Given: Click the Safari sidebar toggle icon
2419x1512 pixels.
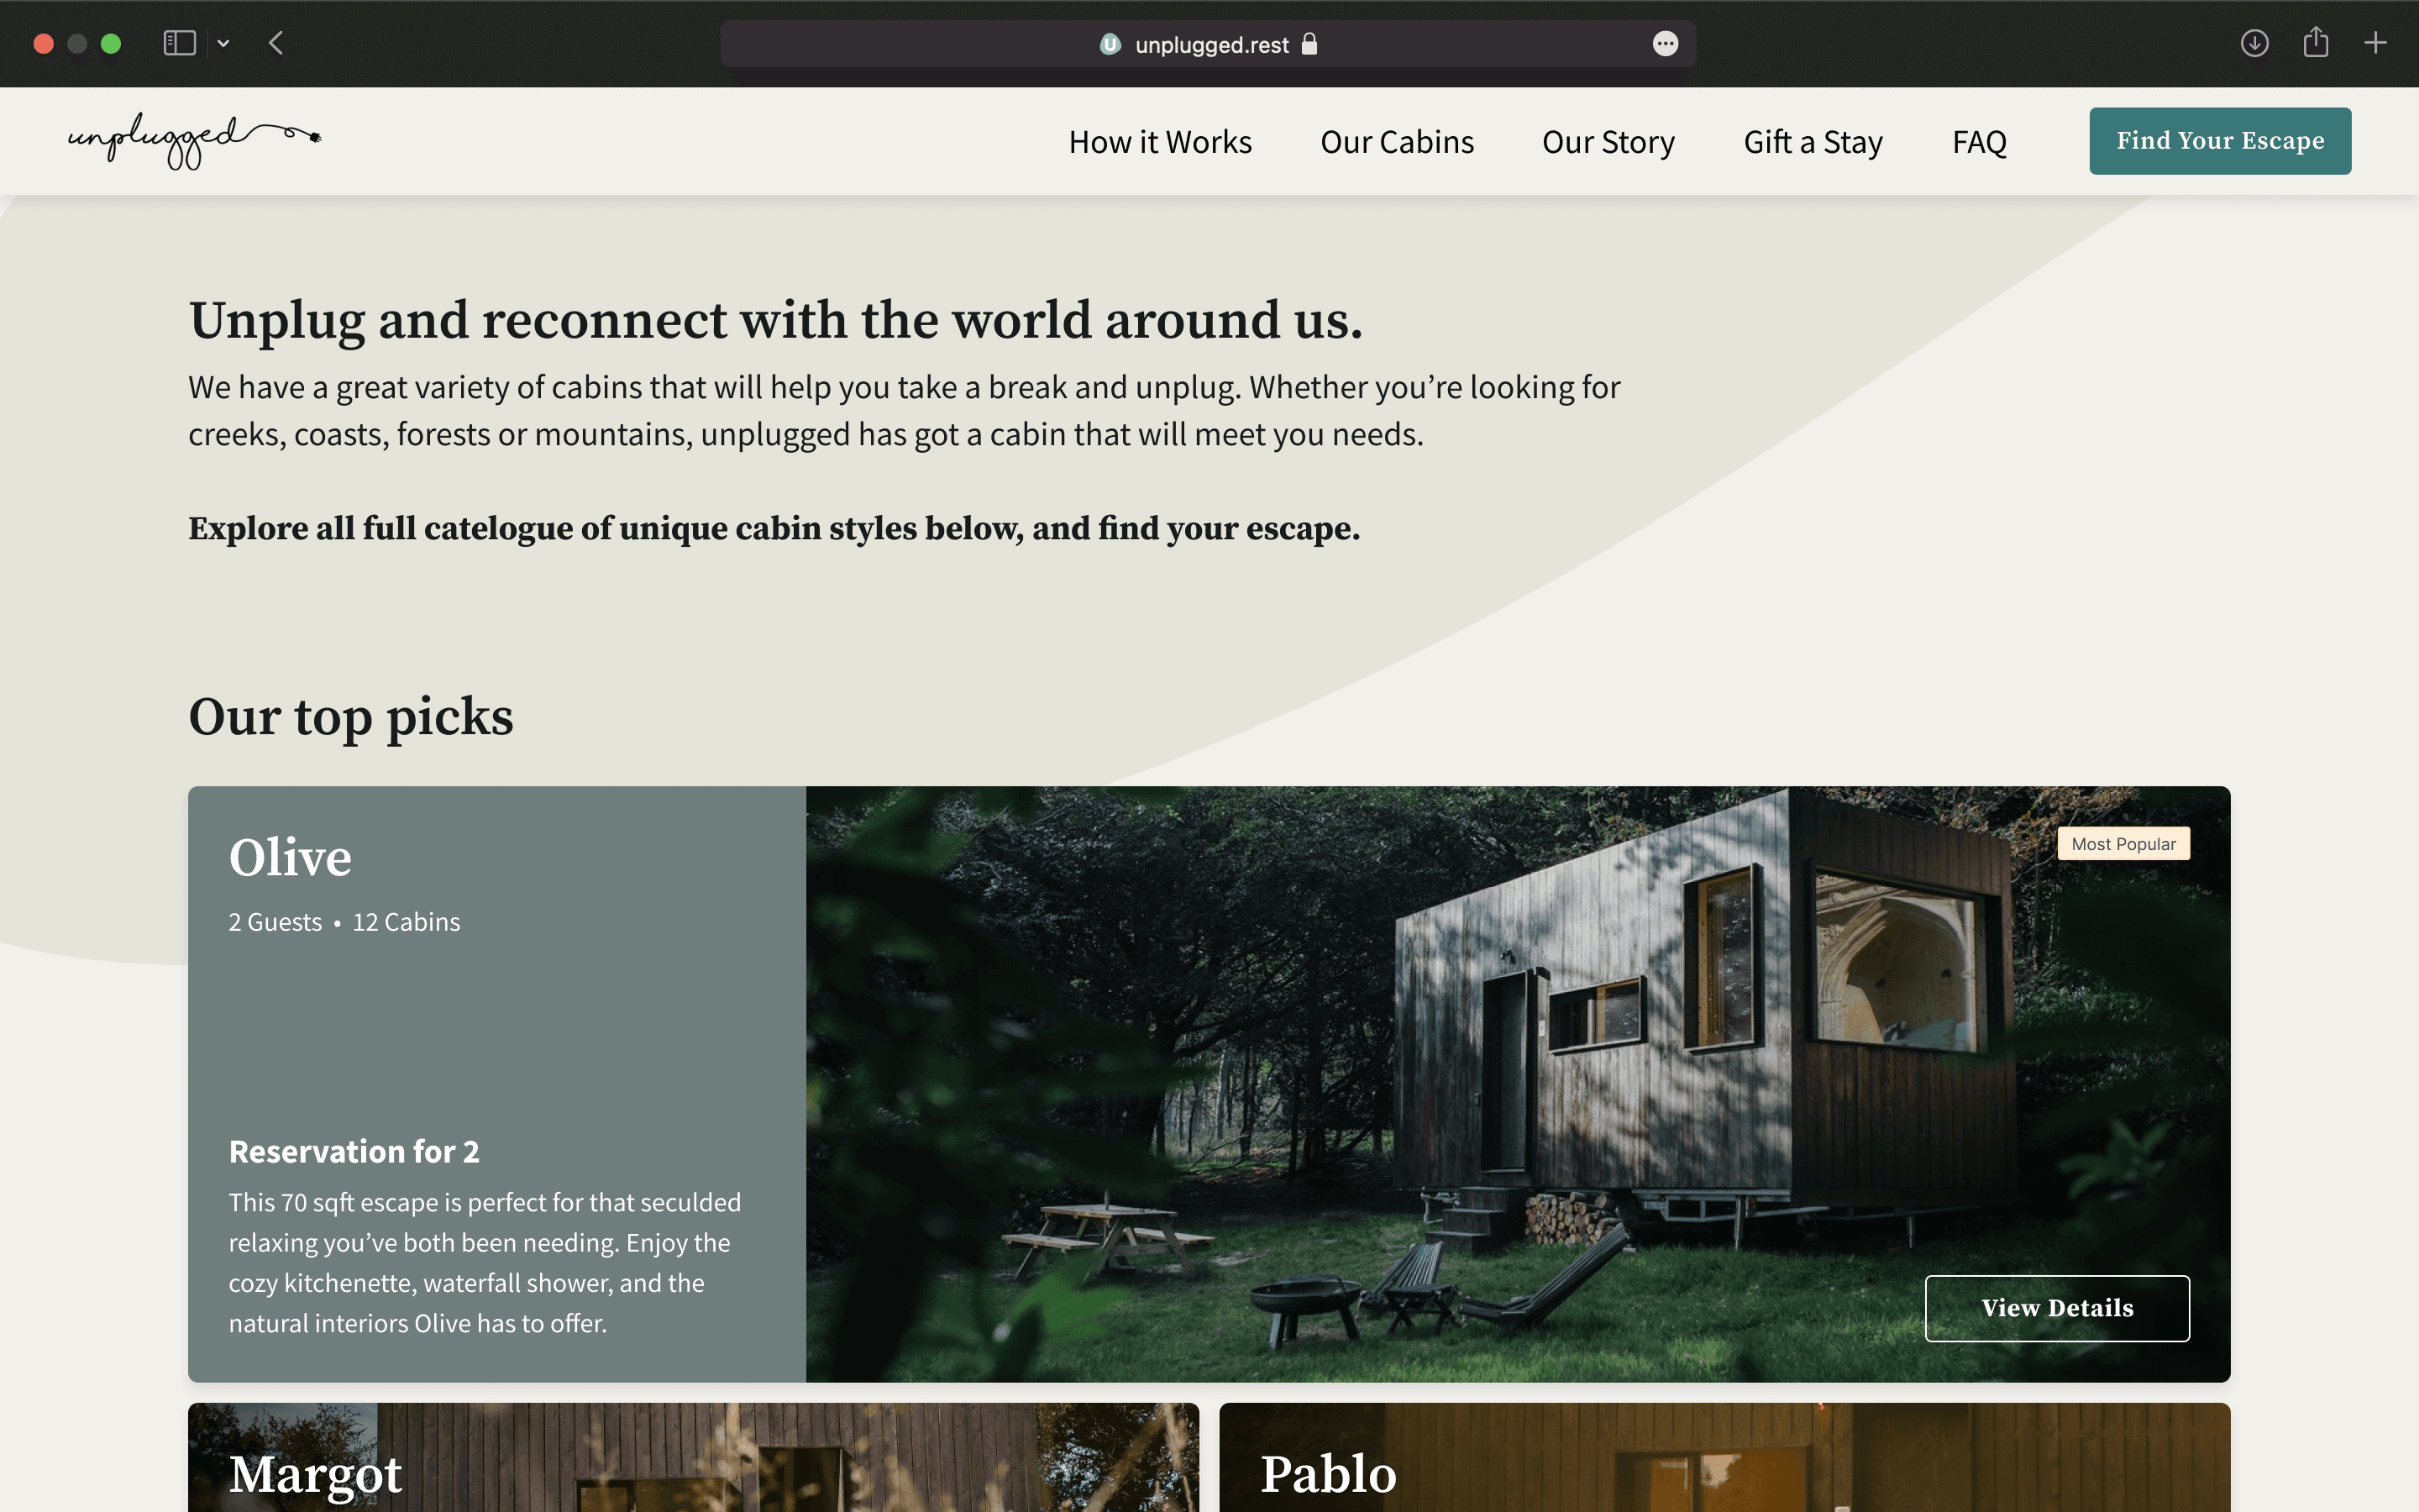Looking at the screenshot, I should pos(179,43).
